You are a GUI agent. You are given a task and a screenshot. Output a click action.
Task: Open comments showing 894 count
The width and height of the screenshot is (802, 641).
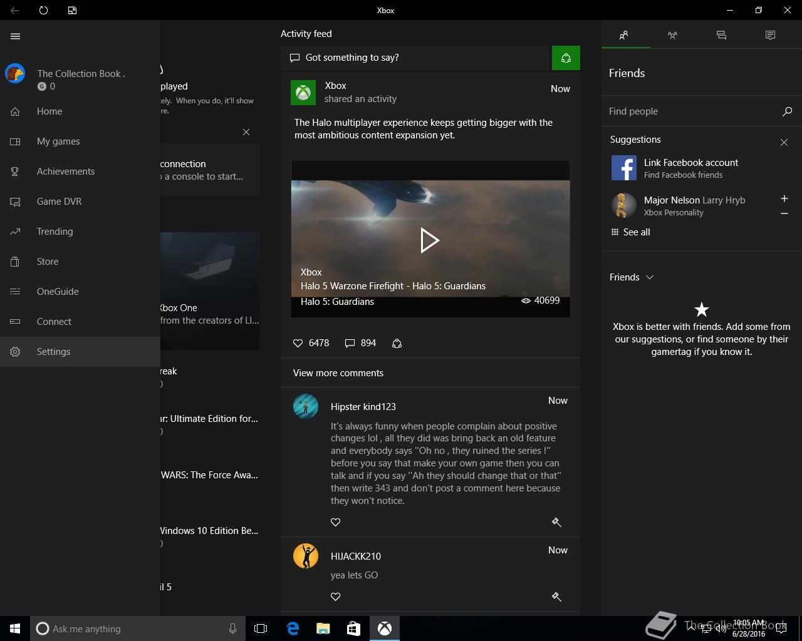tap(360, 343)
